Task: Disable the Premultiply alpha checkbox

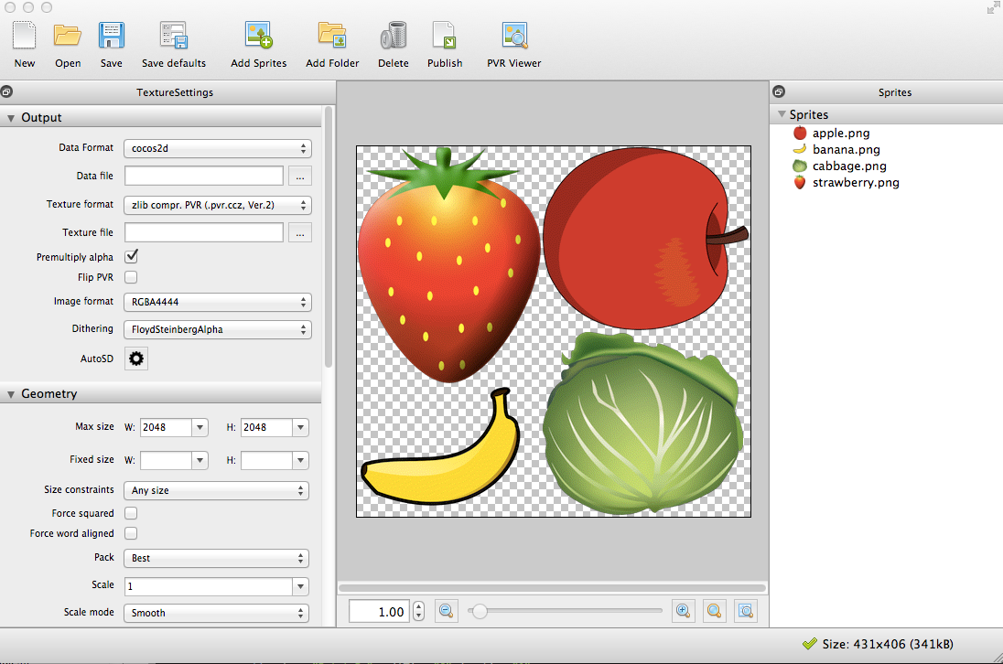Action: click(x=131, y=257)
